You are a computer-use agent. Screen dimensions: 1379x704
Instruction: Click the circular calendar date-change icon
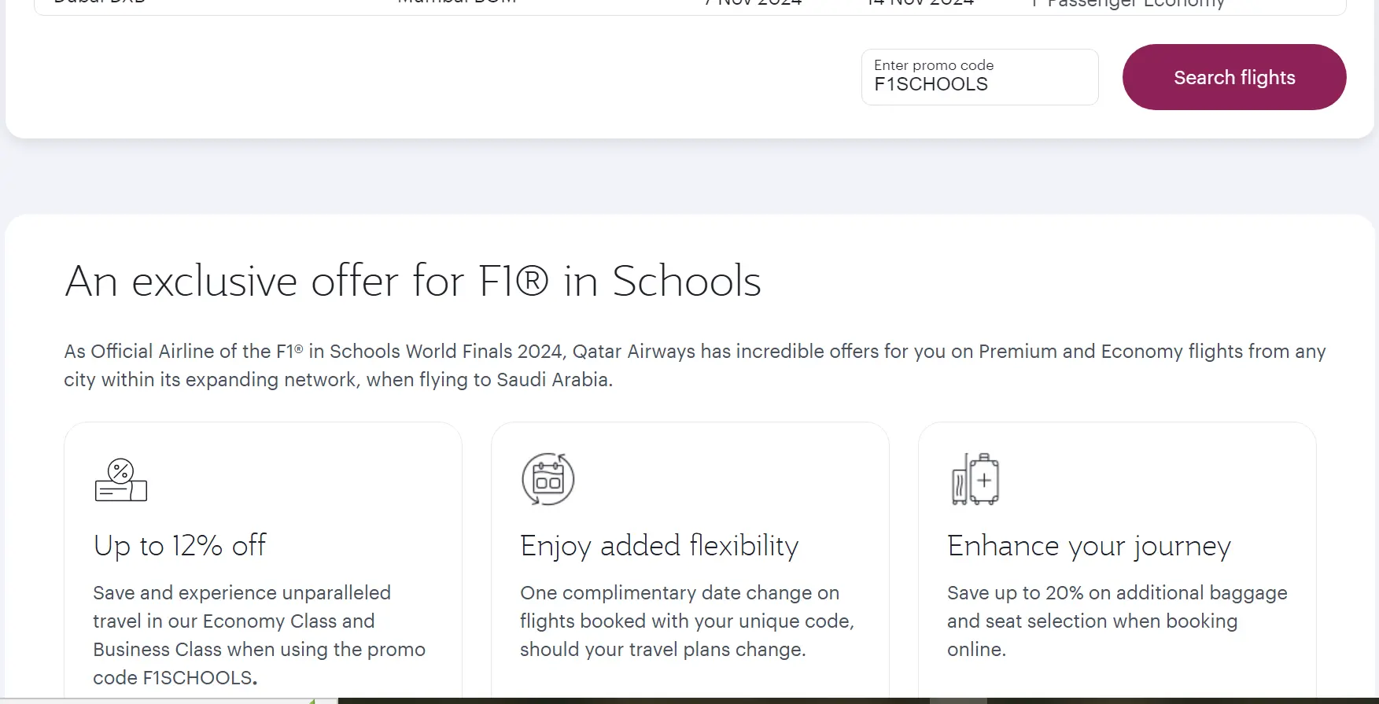pyautogui.click(x=547, y=478)
